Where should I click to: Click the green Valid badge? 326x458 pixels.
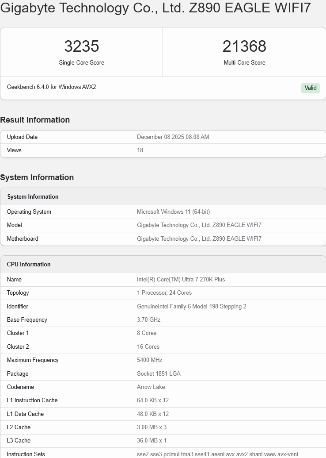(x=310, y=88)
